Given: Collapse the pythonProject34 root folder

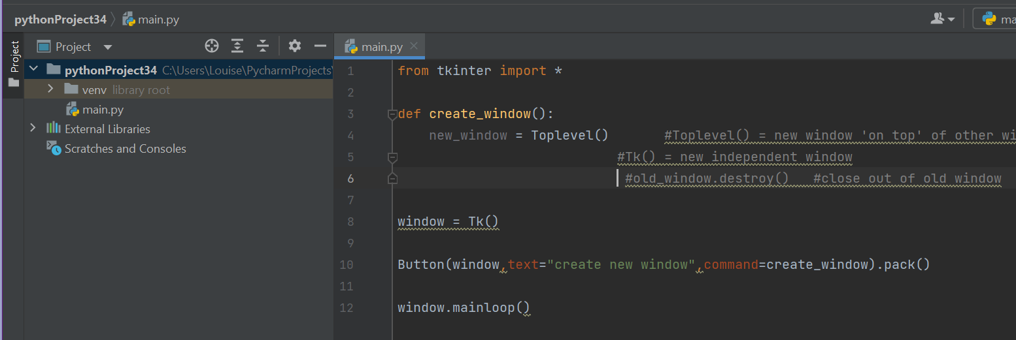Looking at the screenshot, I should click(33, 70).
